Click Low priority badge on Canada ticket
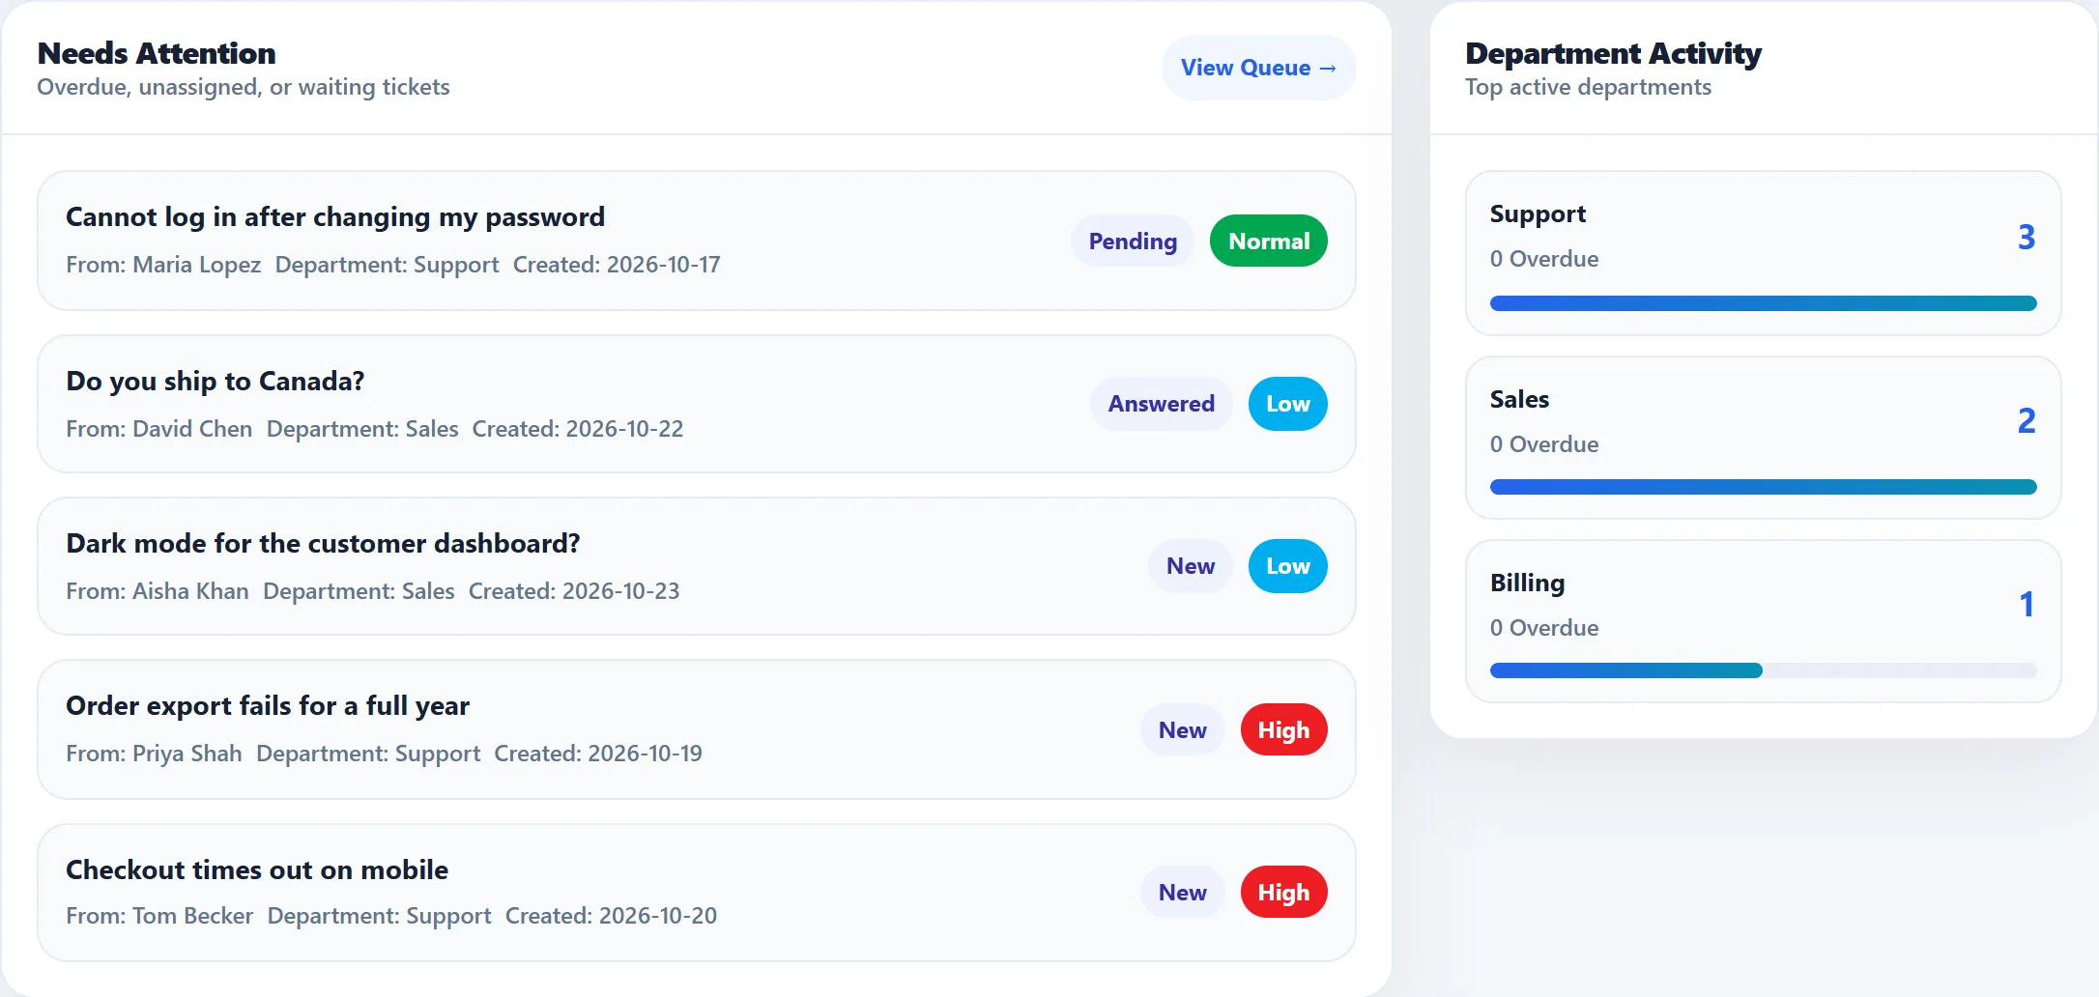The width and height of the screenshot is (2099, 997). (x=1288, y=404)
